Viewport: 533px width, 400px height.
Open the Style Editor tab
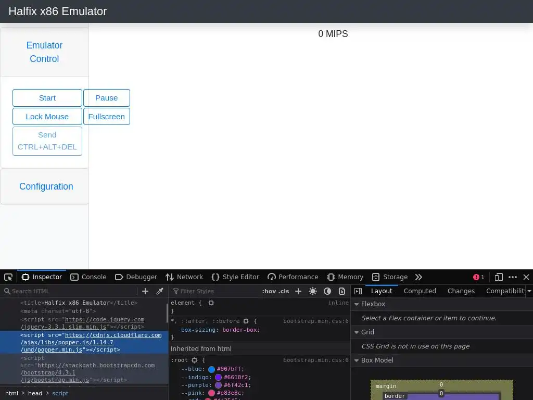coord(235,277)
